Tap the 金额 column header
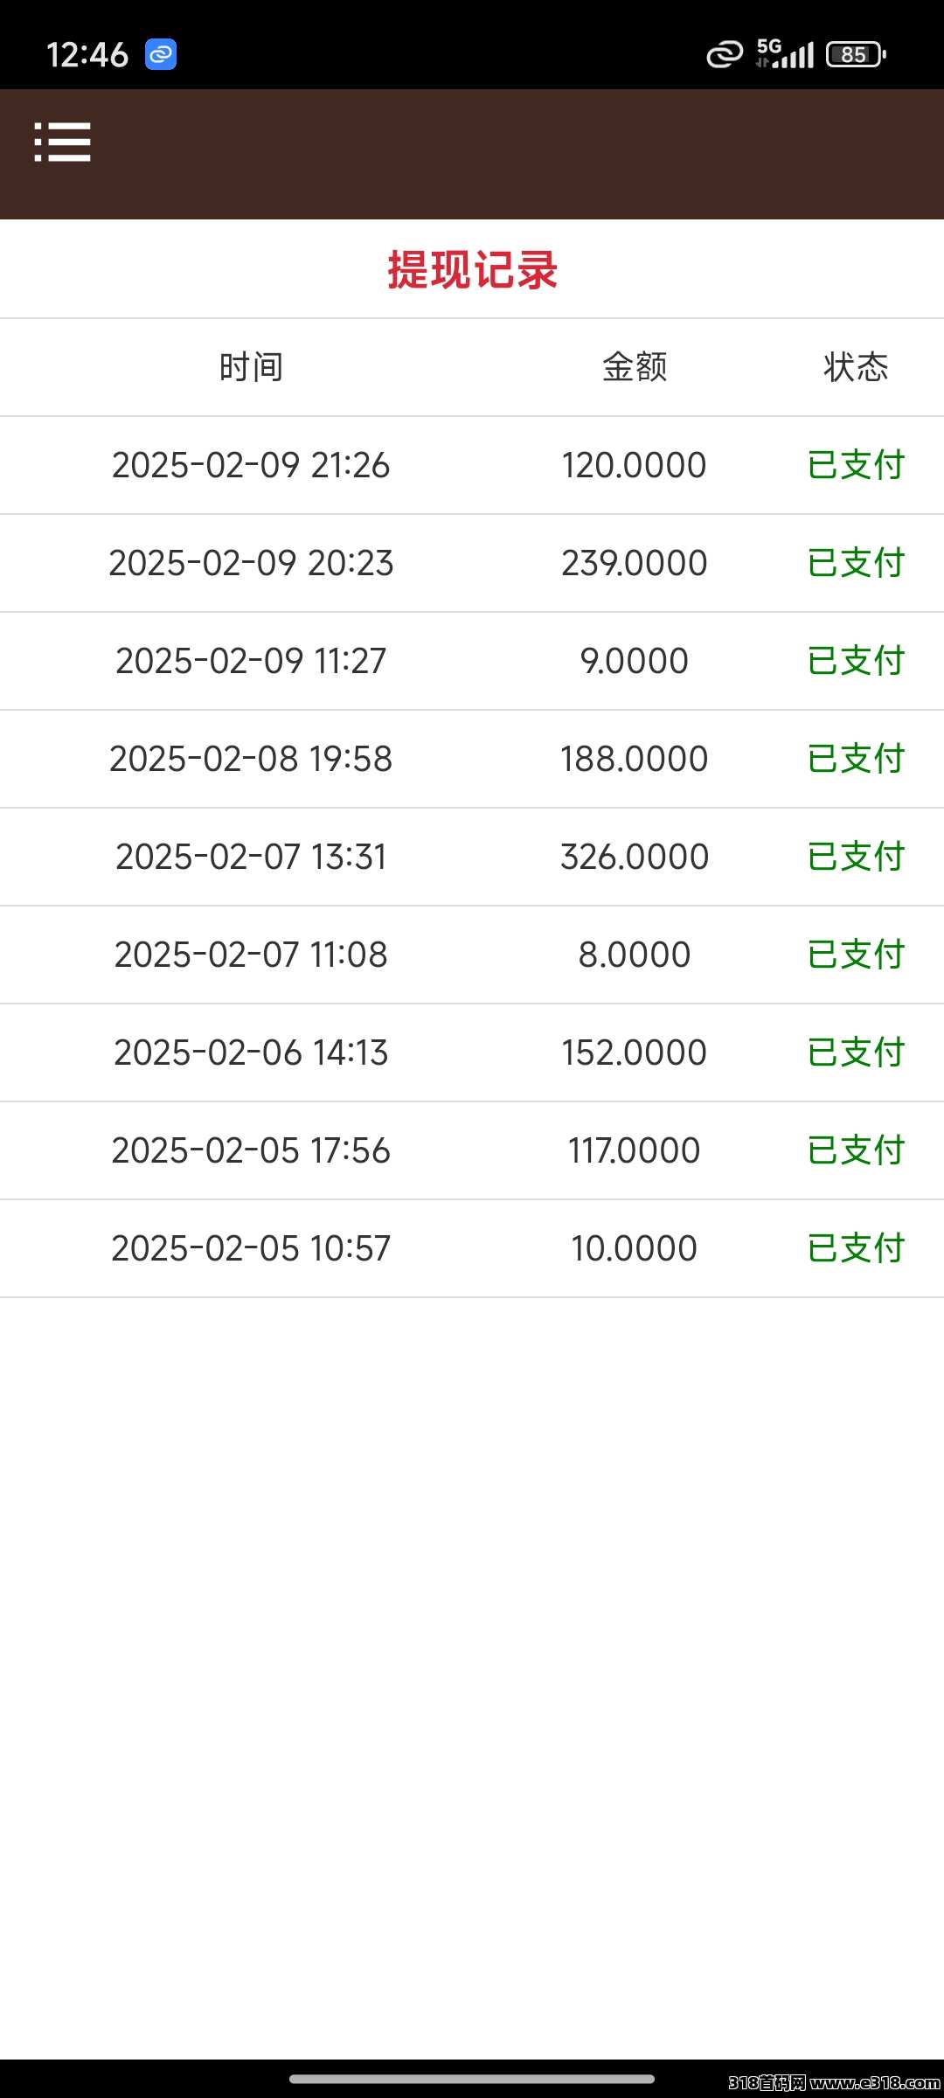 click(635, 367)
